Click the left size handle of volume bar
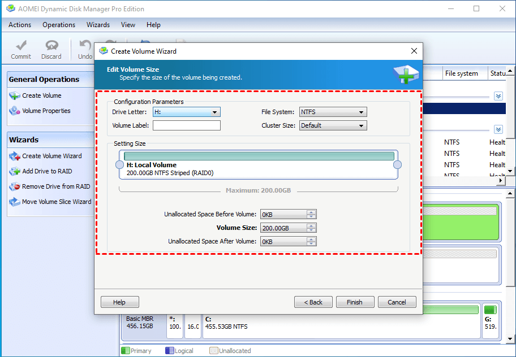Image resolution: width=516 pixels, height=357 pixels. click(x=120, y=165)
